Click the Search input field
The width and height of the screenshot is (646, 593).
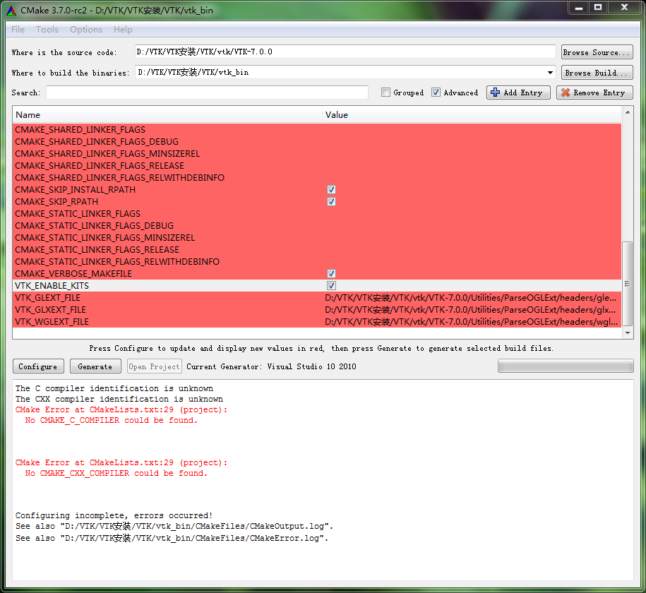click(207, 92)
